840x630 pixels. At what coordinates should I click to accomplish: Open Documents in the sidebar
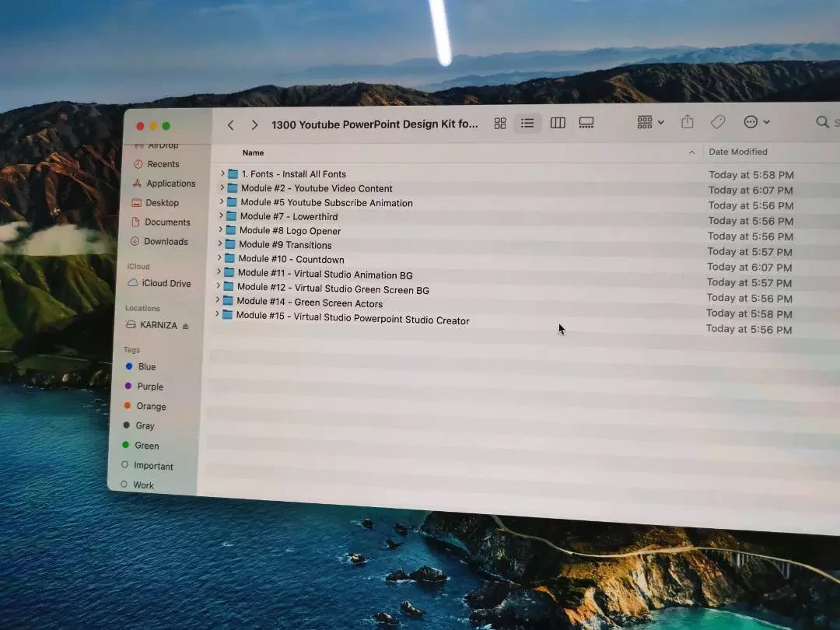(x=160, y=222)
